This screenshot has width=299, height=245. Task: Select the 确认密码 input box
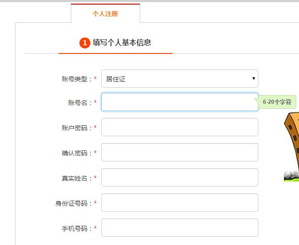(179, 152)
